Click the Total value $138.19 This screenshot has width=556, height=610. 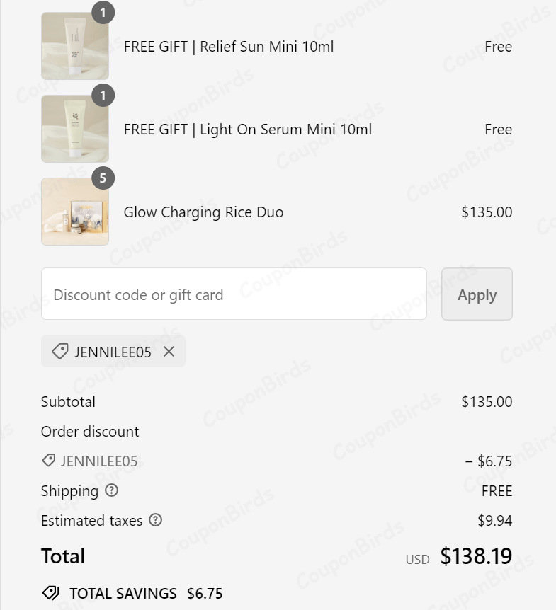[476, 556]
